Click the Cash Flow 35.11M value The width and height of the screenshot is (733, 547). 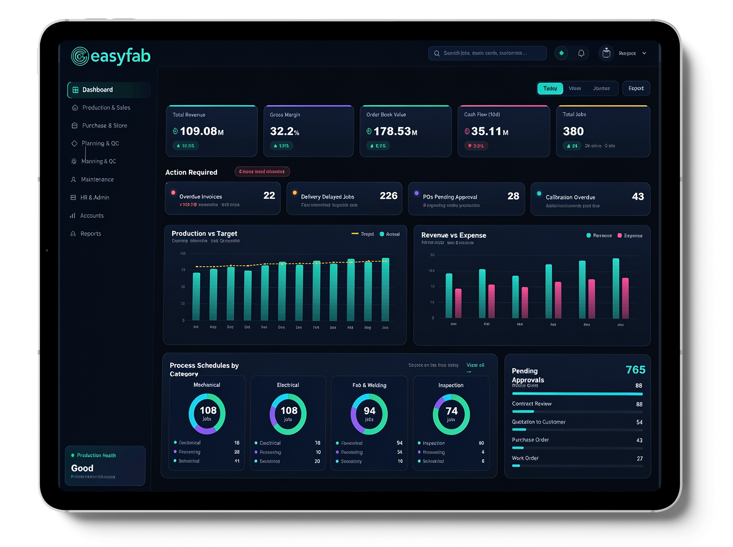(490, 132)
